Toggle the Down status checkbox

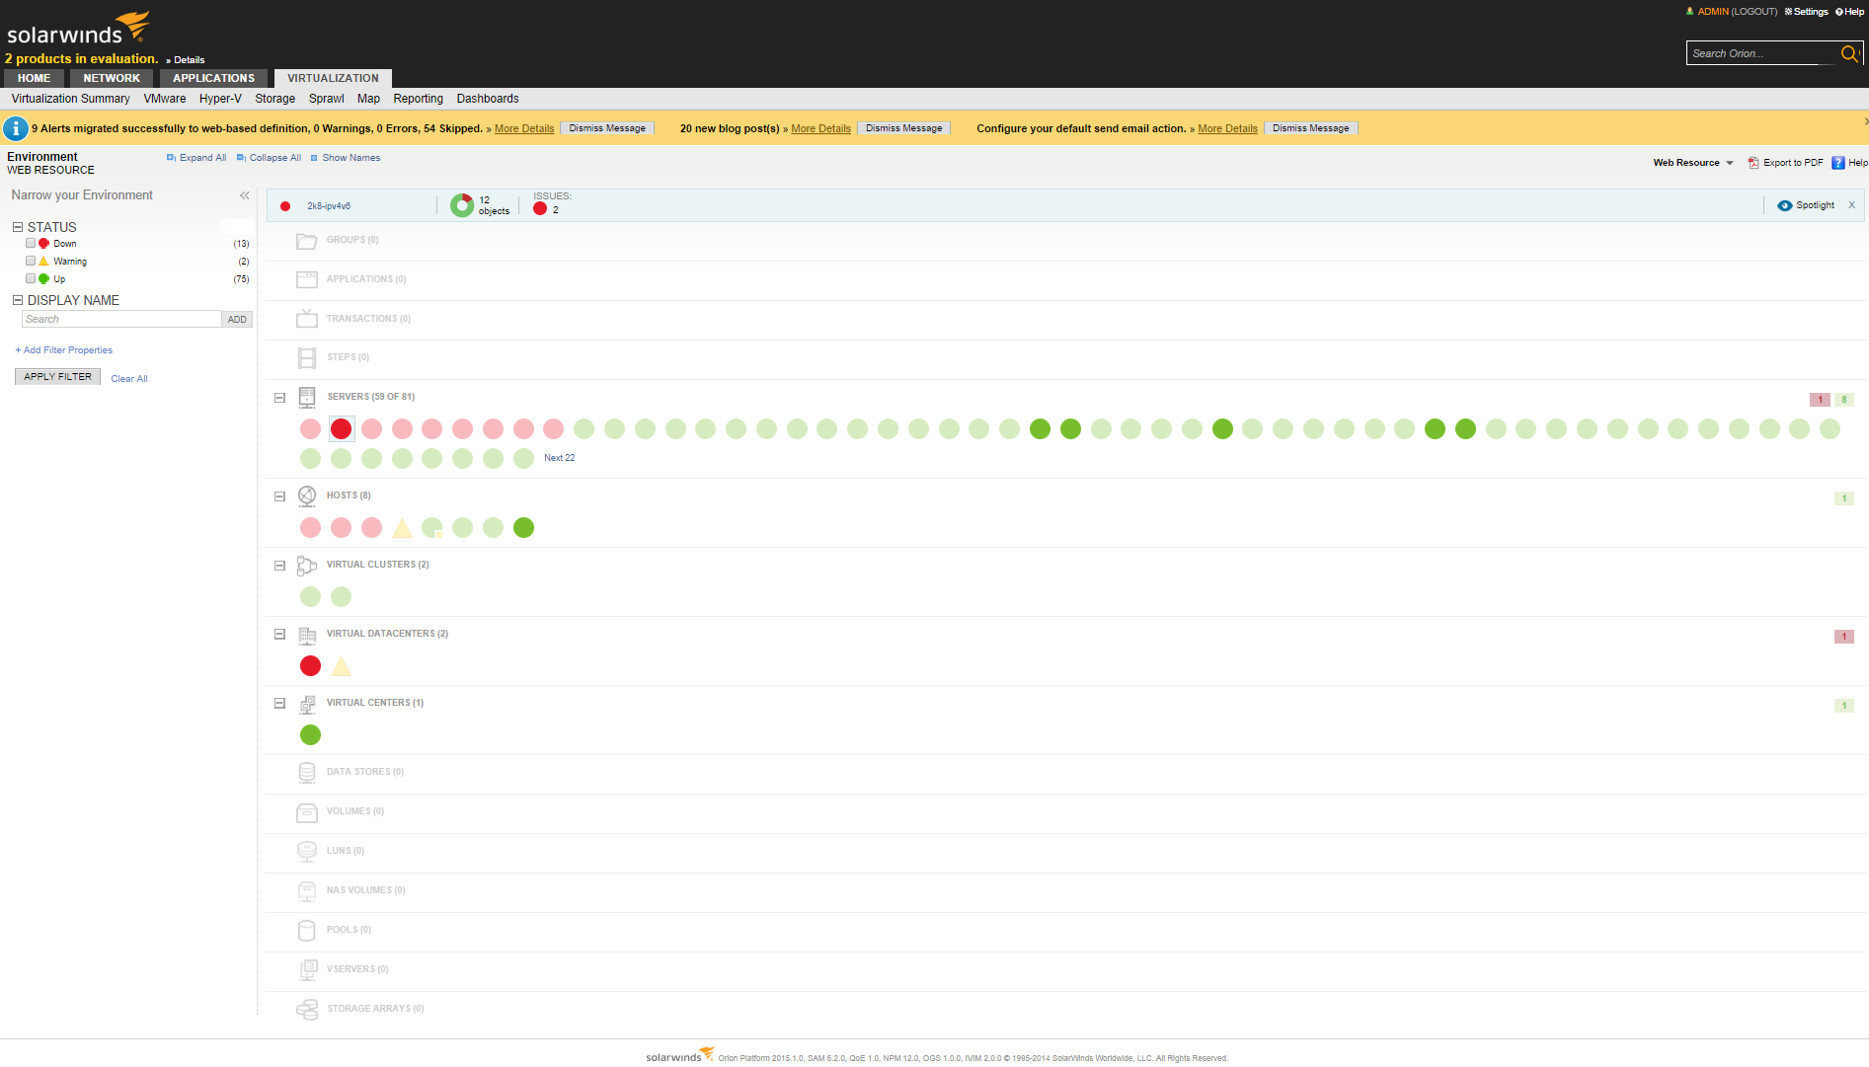(x=31, y=244)
